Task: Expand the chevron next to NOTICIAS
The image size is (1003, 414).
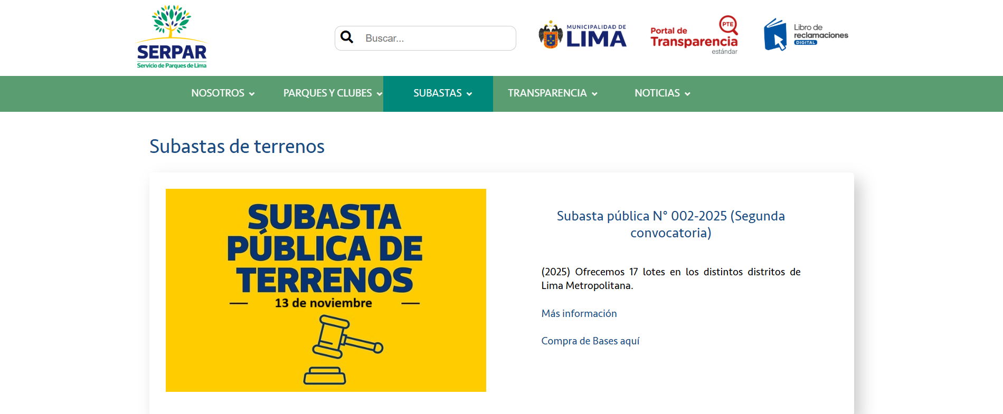Action: point(687,94)
